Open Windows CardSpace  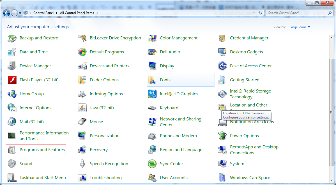(x=250, y=177)
